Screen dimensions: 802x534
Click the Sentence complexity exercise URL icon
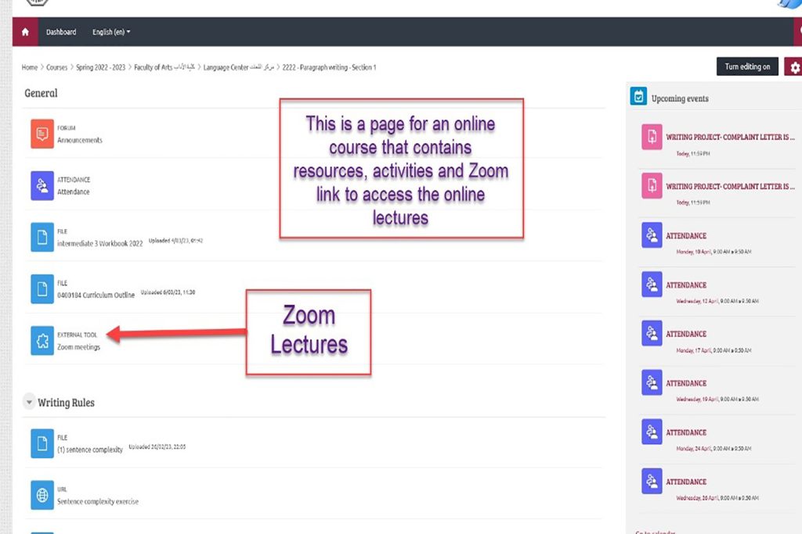coord(42,495)
